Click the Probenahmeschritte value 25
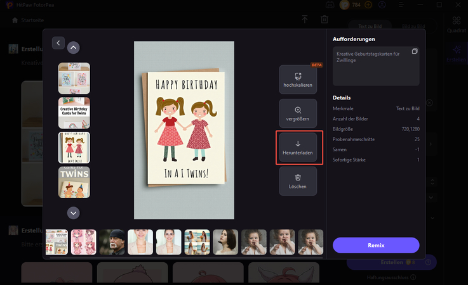This screenshot has height=285, width=468. [417, 139]
